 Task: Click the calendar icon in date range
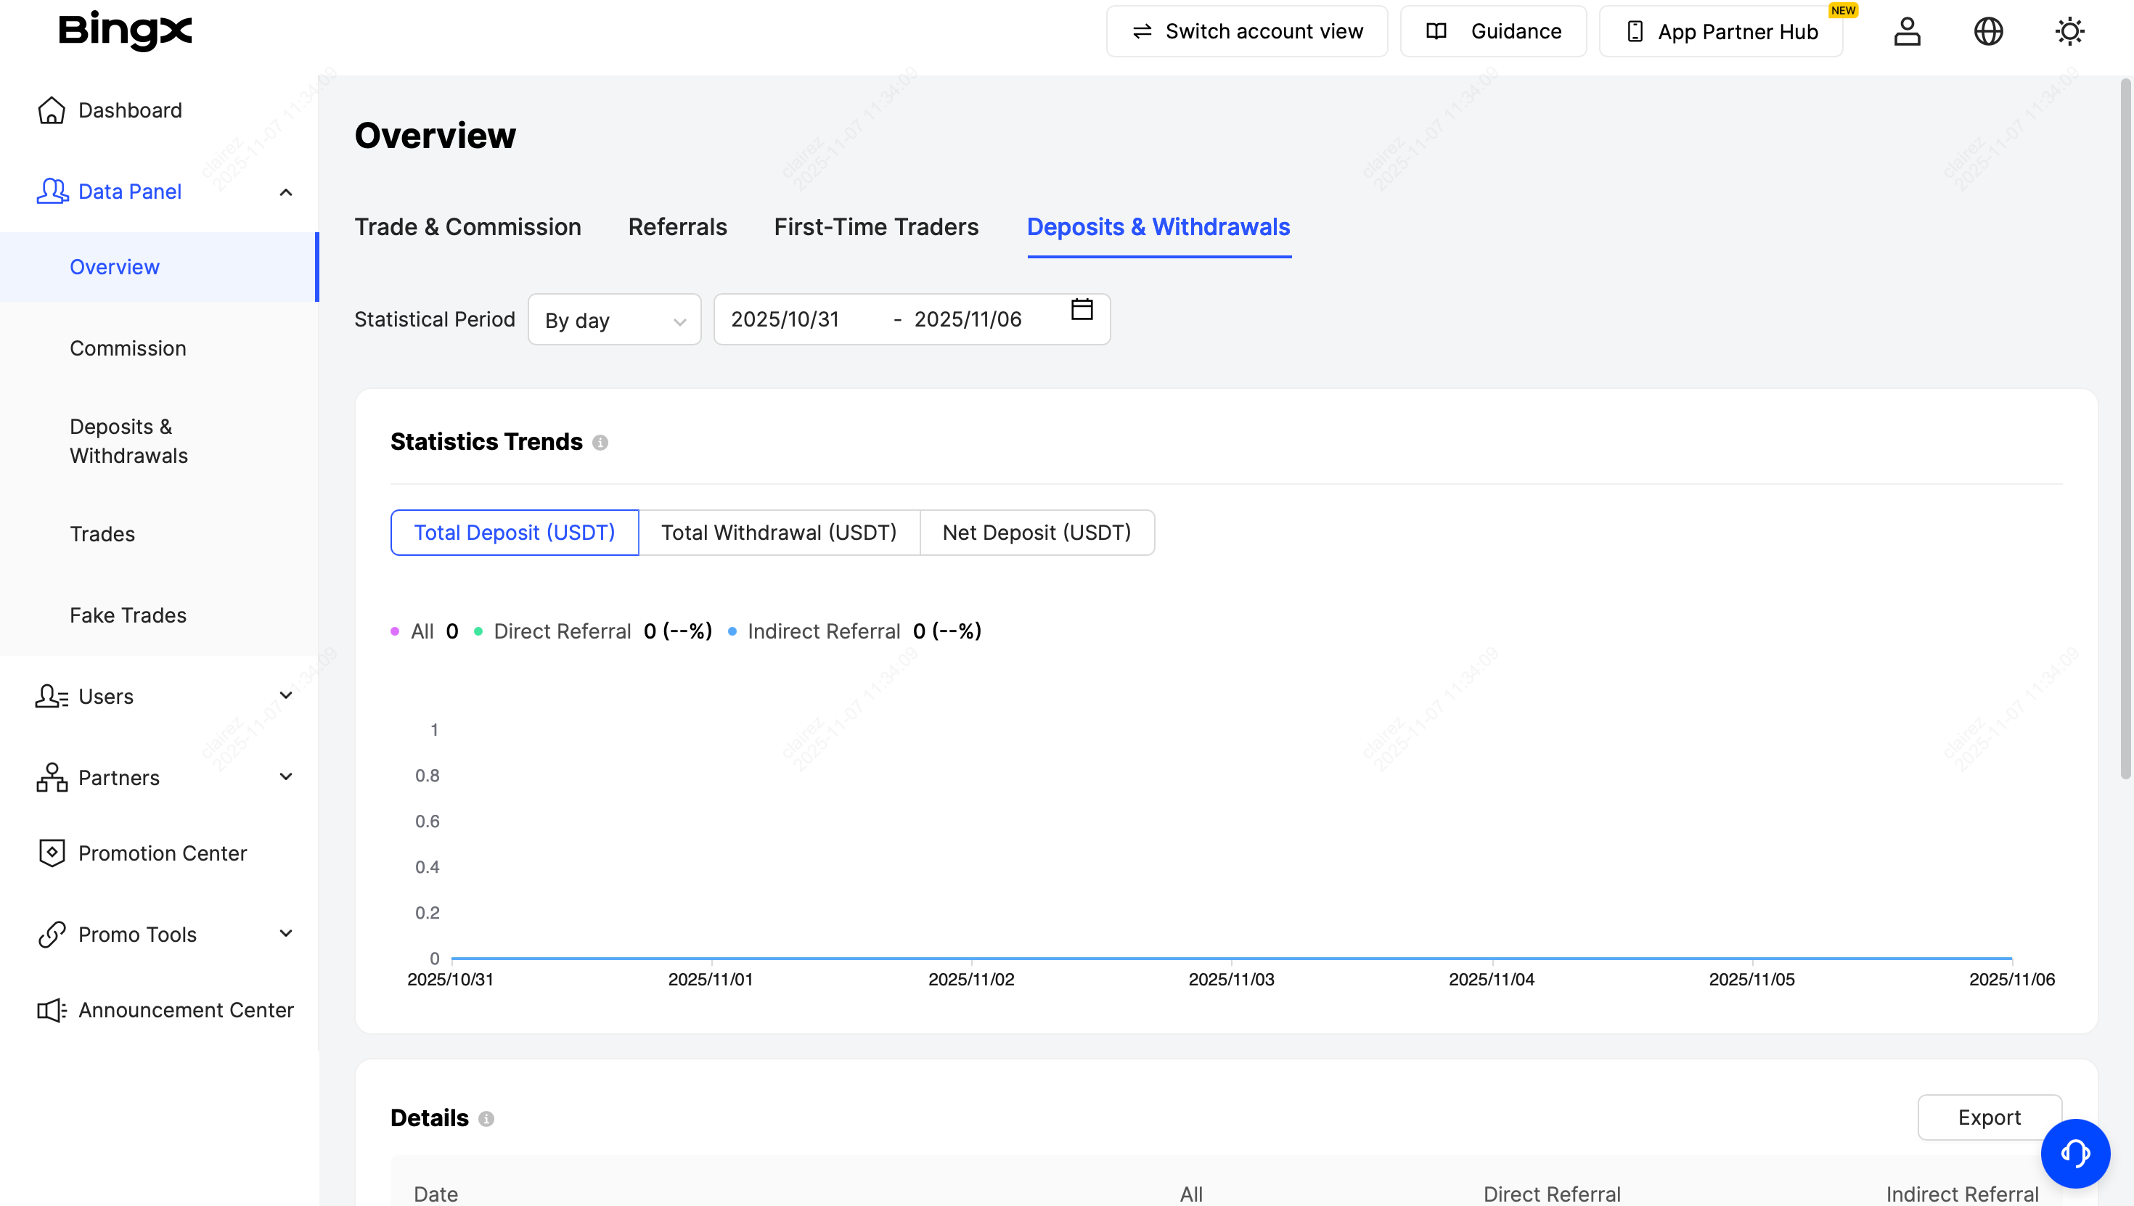(1081, 309)
